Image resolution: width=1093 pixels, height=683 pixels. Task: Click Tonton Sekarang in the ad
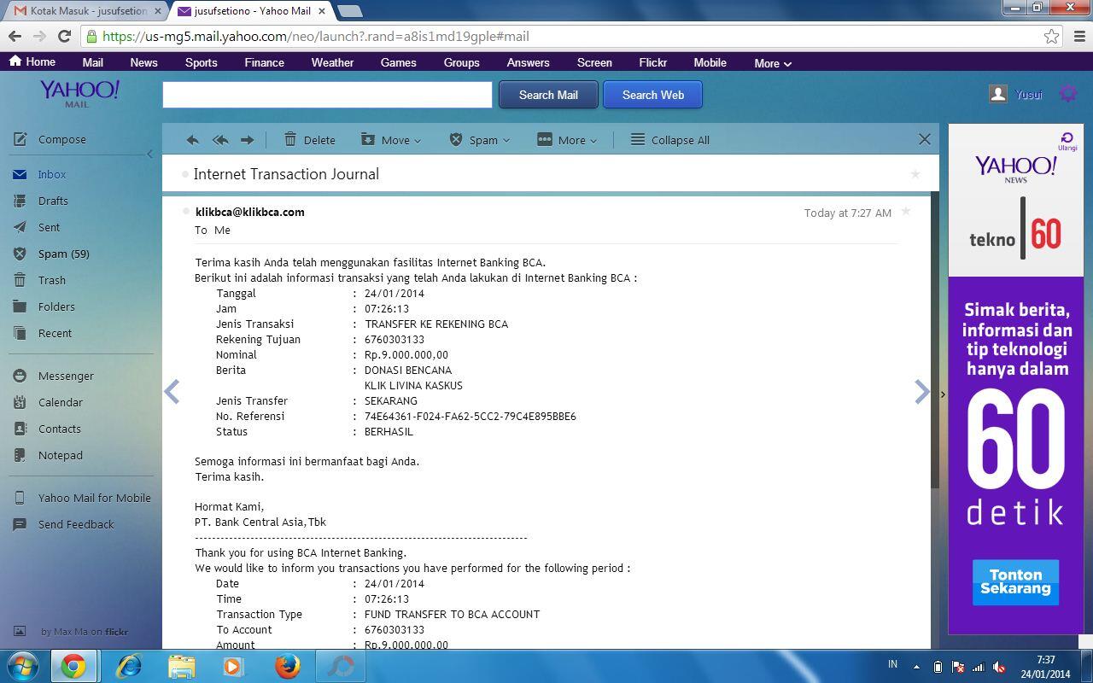1015,581
